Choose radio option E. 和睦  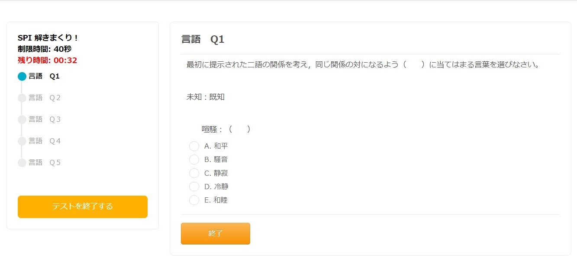pos(194,200)
